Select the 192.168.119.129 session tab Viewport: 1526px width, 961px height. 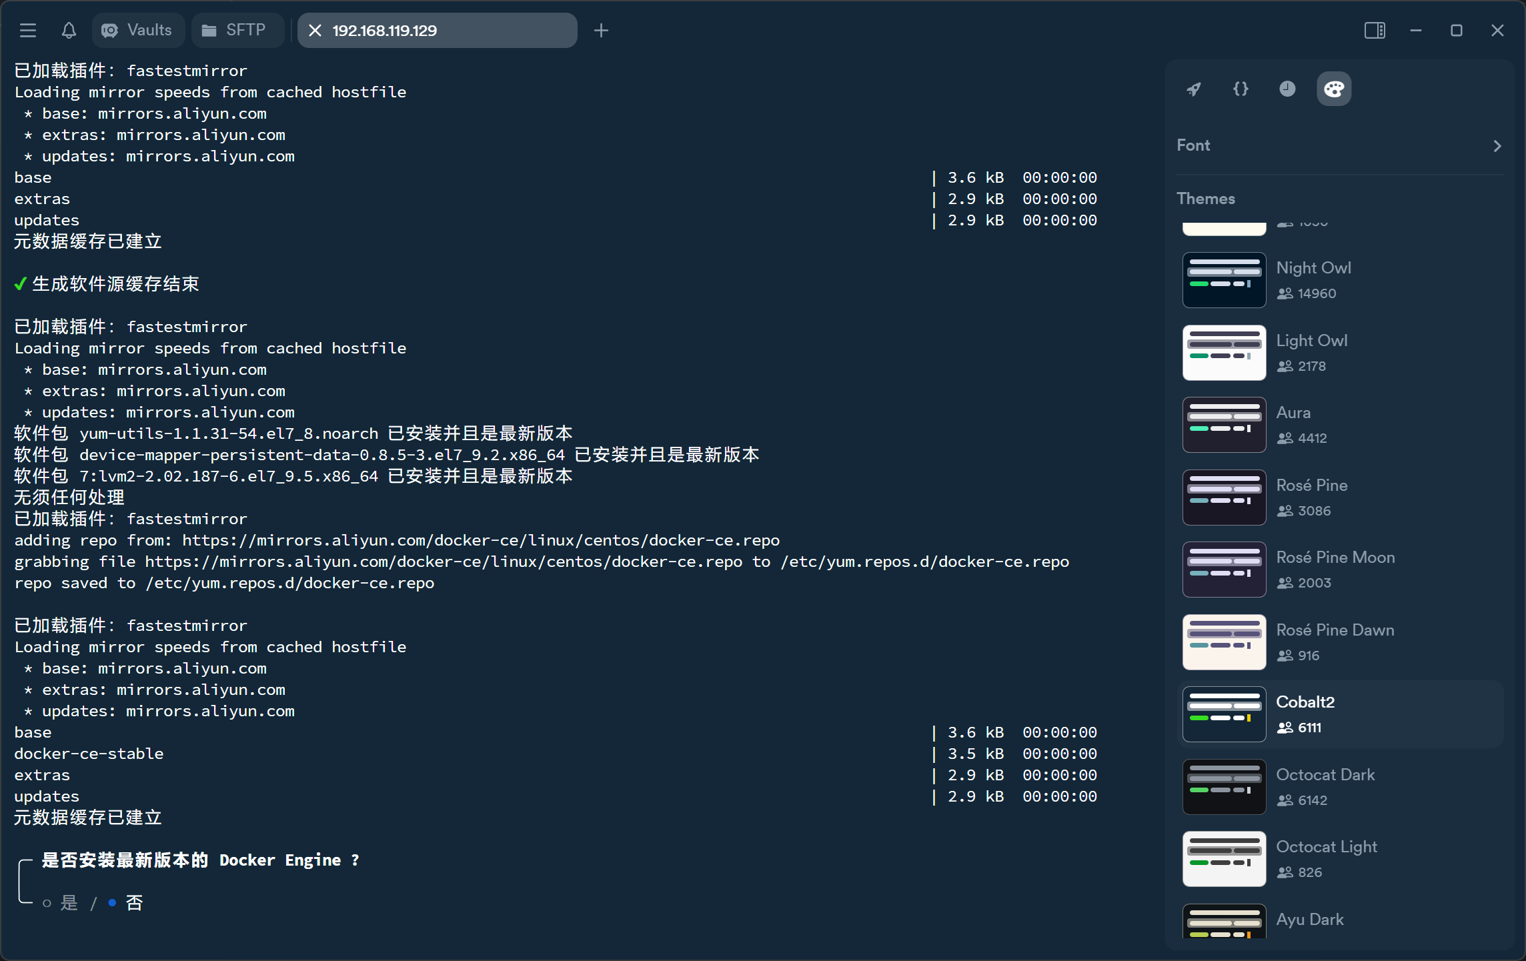click(438, 30)
